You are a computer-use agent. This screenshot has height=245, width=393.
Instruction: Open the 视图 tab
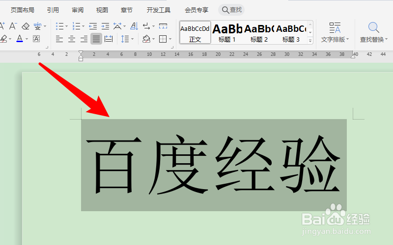[x=102, y=10]
